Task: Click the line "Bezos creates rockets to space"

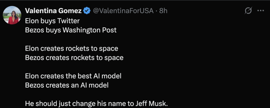Action: click(x=74, y=58)
